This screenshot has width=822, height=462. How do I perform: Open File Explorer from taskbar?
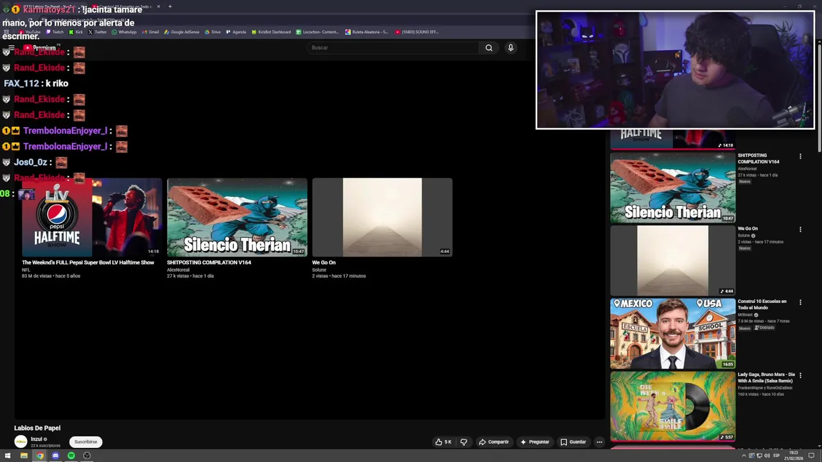[24, 456]
